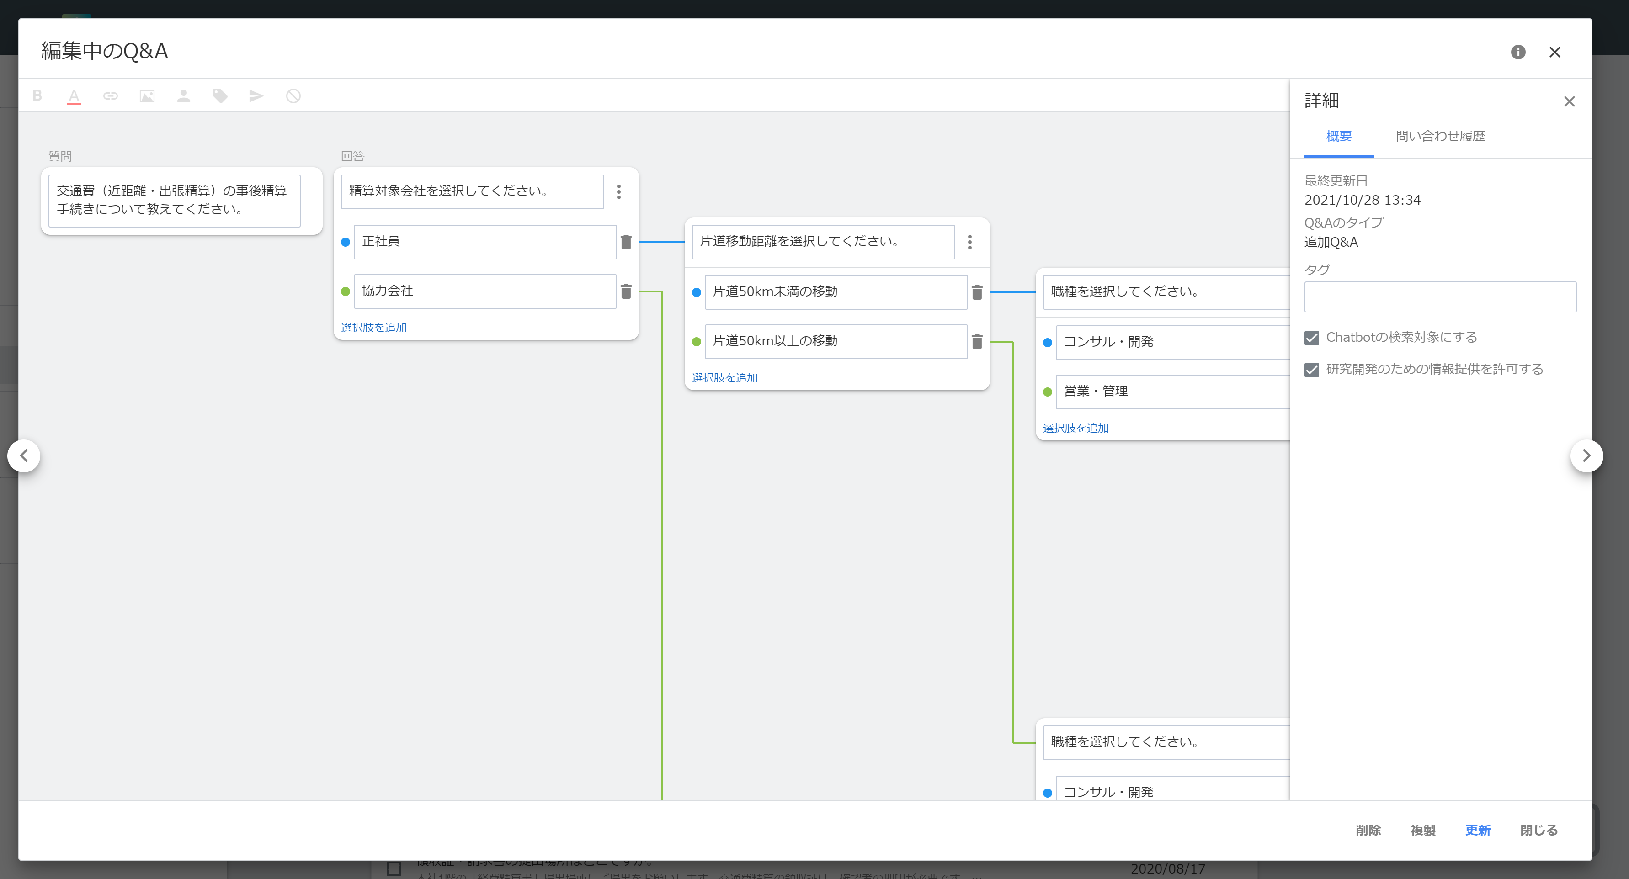Screen dimensions: 1629x879
Task: Go to the next Q&A with the right arrow
Action: click(1586, 455)
